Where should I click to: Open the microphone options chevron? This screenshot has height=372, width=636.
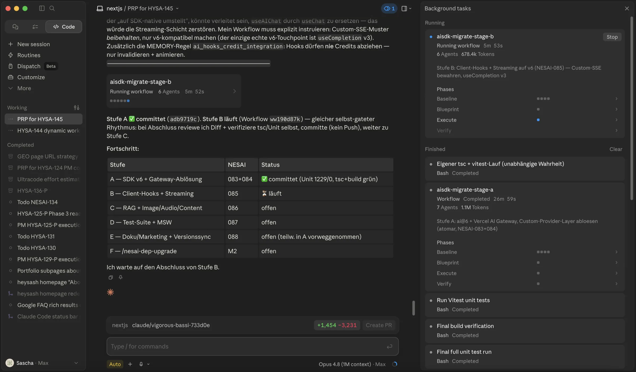click(148, 364)
